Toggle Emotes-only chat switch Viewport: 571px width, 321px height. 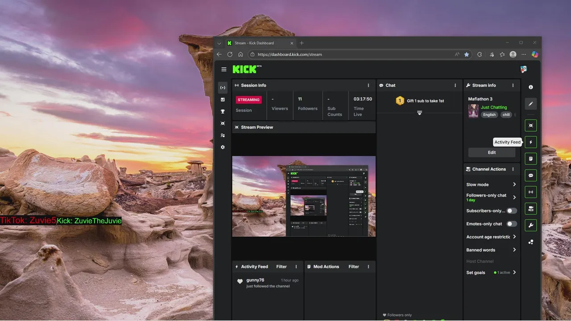coord(512,224)
